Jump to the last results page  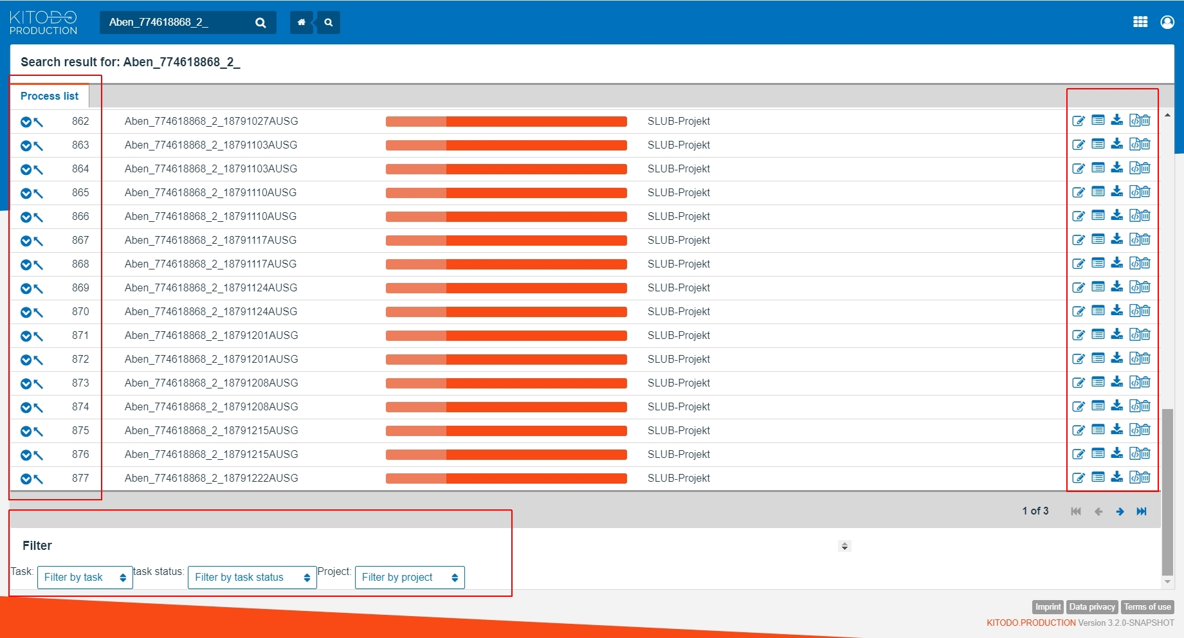pyautogui.click(x=1142, y=511)
